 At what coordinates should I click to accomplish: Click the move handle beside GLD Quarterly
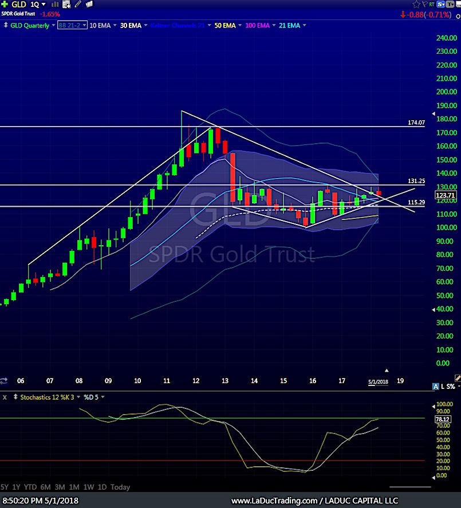pyautogui.click(x=6, y=25)
